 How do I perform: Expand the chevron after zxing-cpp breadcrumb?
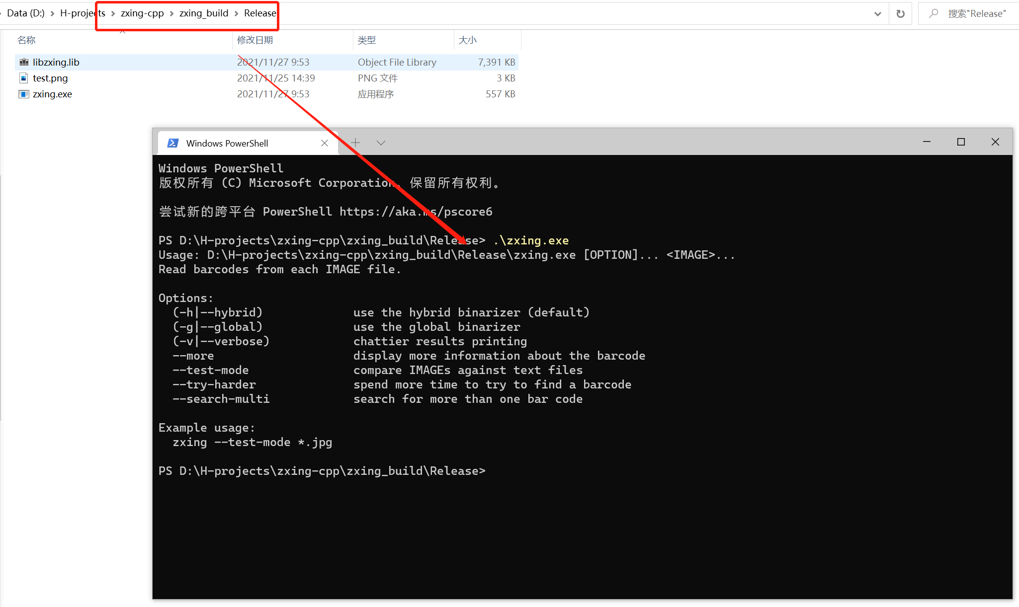click(171, 13)
